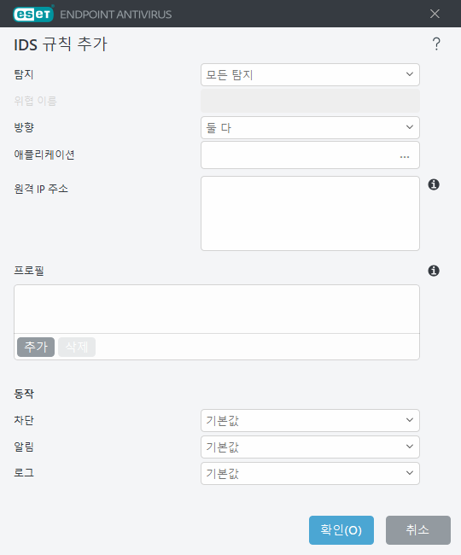Click inside the 애플리케이션 path field
Image resolution: width=461 pixels, height=555 pixels.
point(299,155)
